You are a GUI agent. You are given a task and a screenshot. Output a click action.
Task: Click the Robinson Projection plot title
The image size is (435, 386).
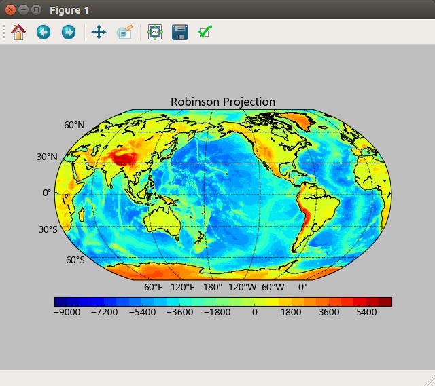pyautogui.click(x=223, y=102)
